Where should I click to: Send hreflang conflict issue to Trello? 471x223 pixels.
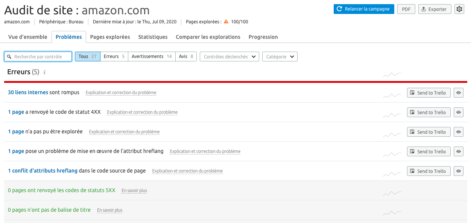[x=428, y=171]
